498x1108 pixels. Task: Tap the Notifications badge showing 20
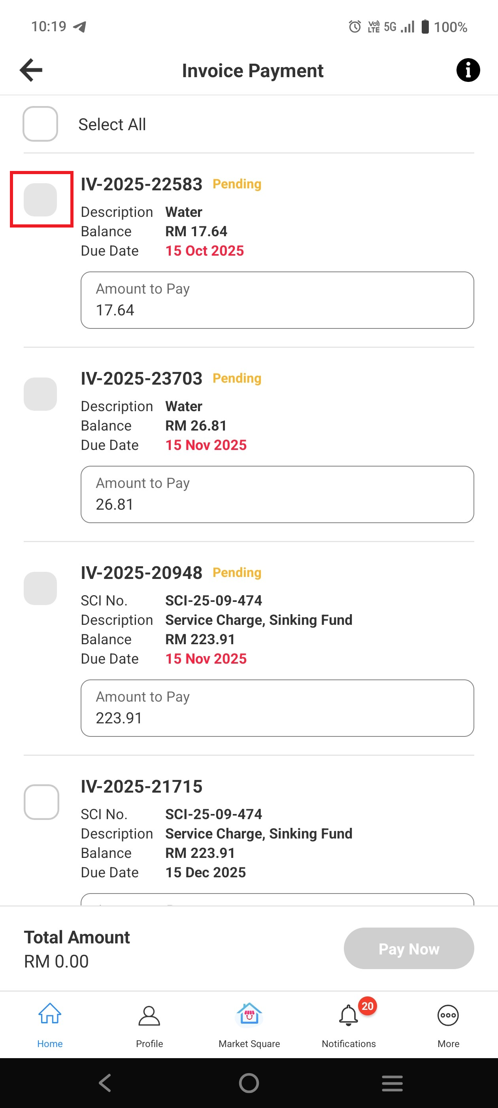pos(368,1006)
